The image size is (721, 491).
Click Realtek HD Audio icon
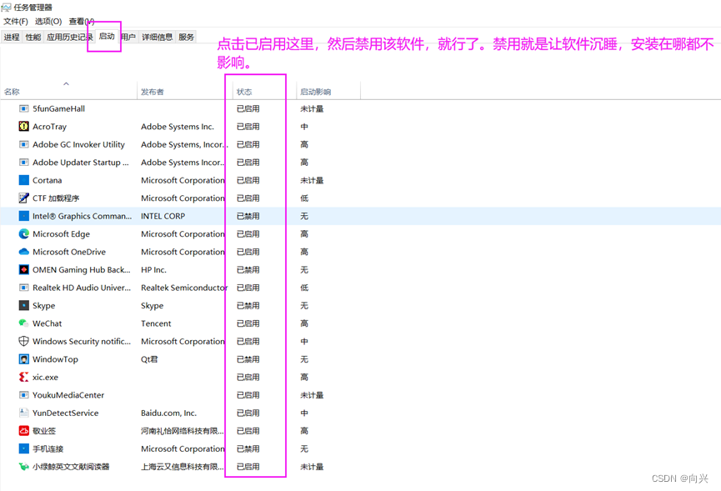[23, 288]
